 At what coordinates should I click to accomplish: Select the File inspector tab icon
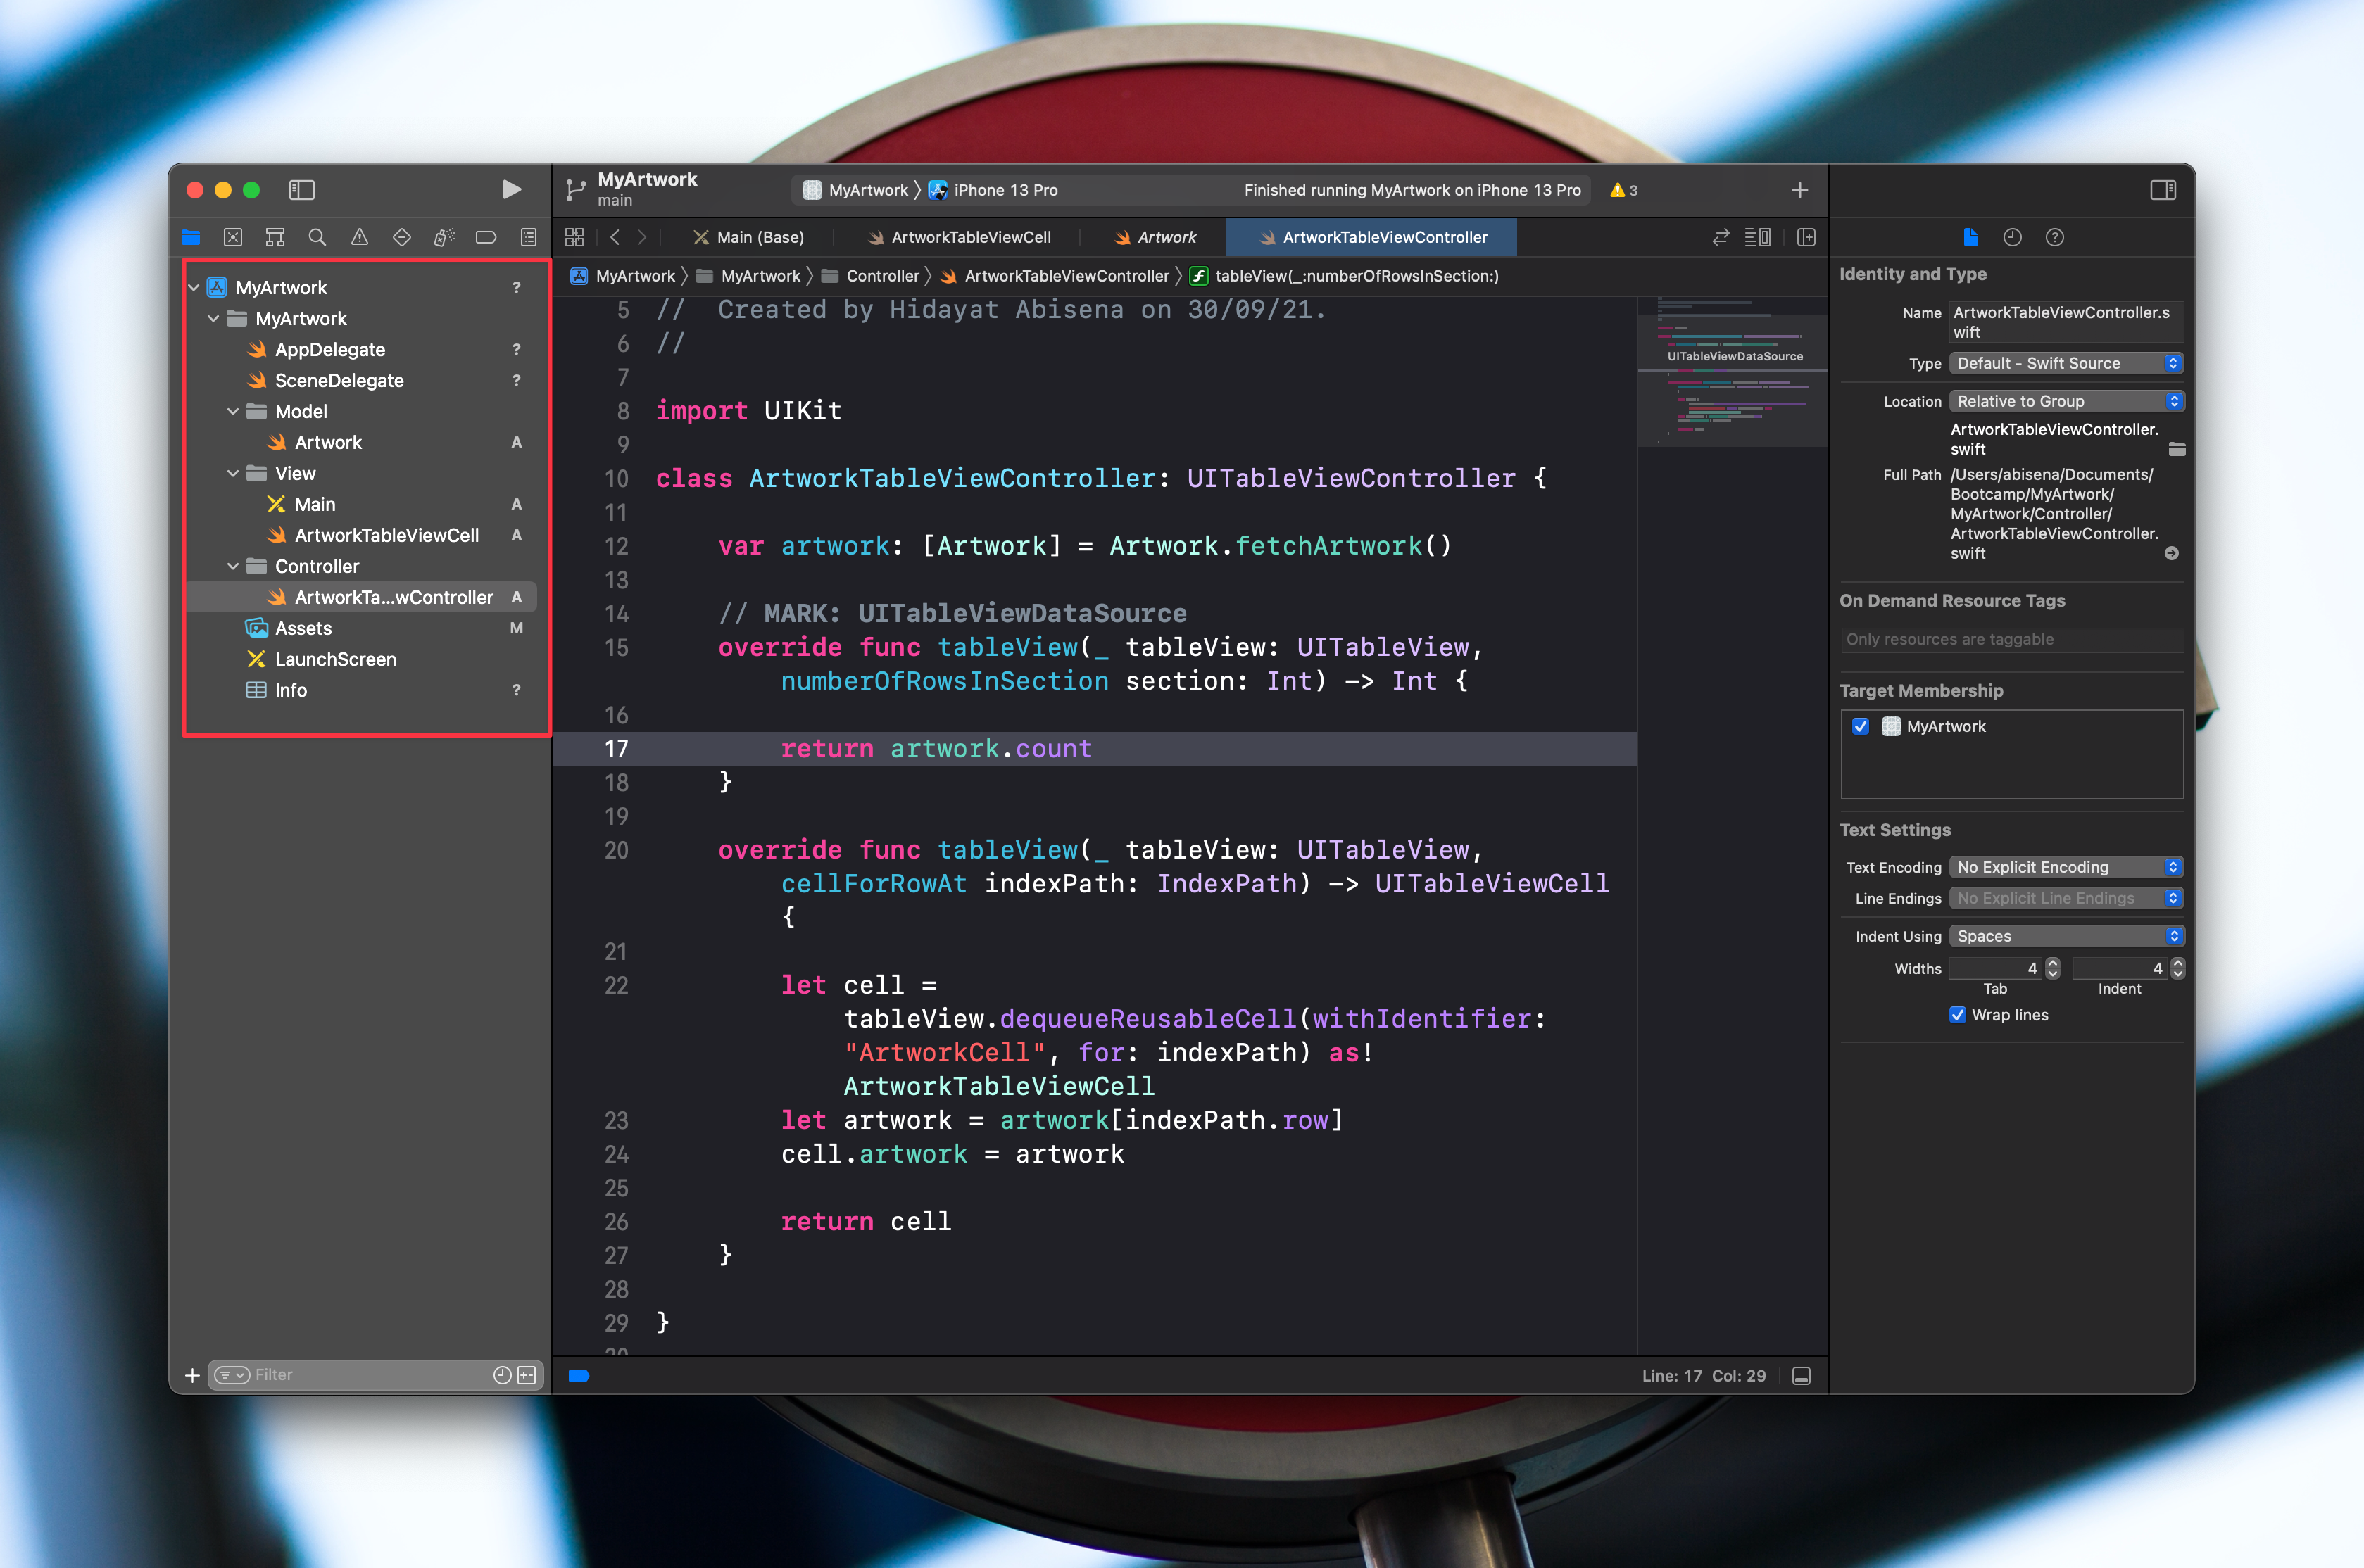(x=1970, y=237)
